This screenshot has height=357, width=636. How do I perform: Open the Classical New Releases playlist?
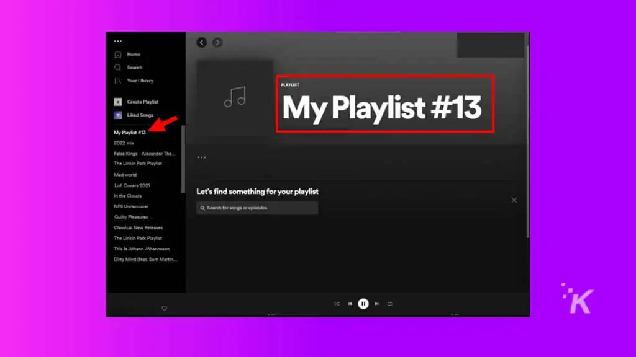[139, 227]
